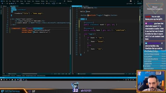
Task: Click the left editor horizontal scrollbar
Action: click(30, 74)
